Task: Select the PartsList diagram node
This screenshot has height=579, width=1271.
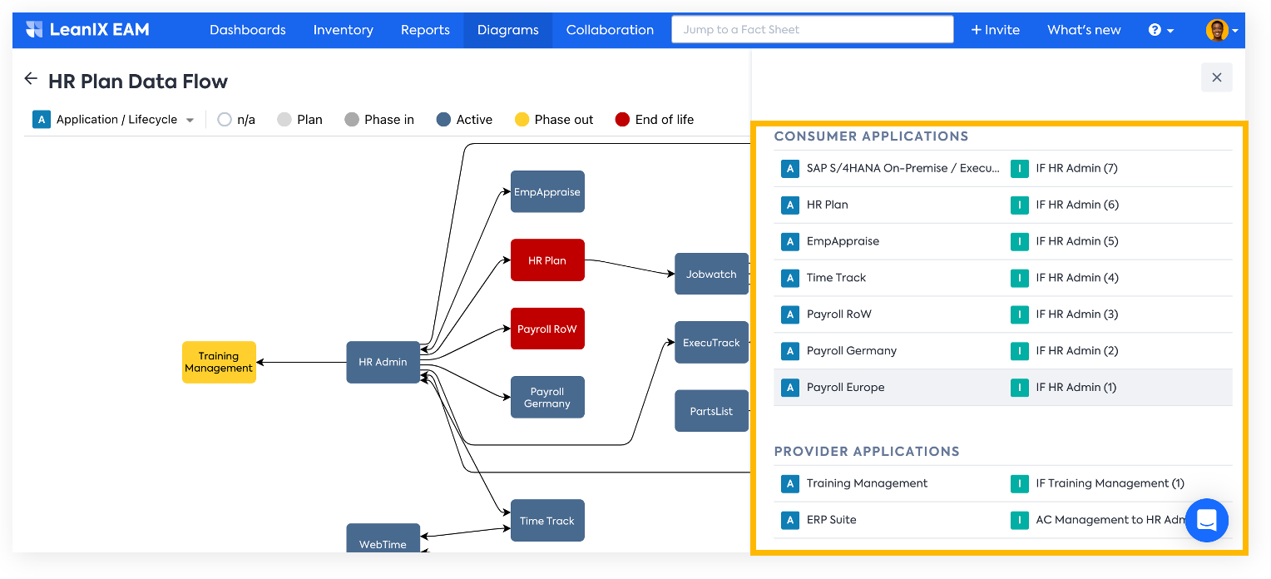Action: [x=711, y=411]
